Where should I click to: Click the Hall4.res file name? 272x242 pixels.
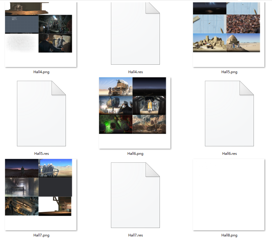(136, 72)
